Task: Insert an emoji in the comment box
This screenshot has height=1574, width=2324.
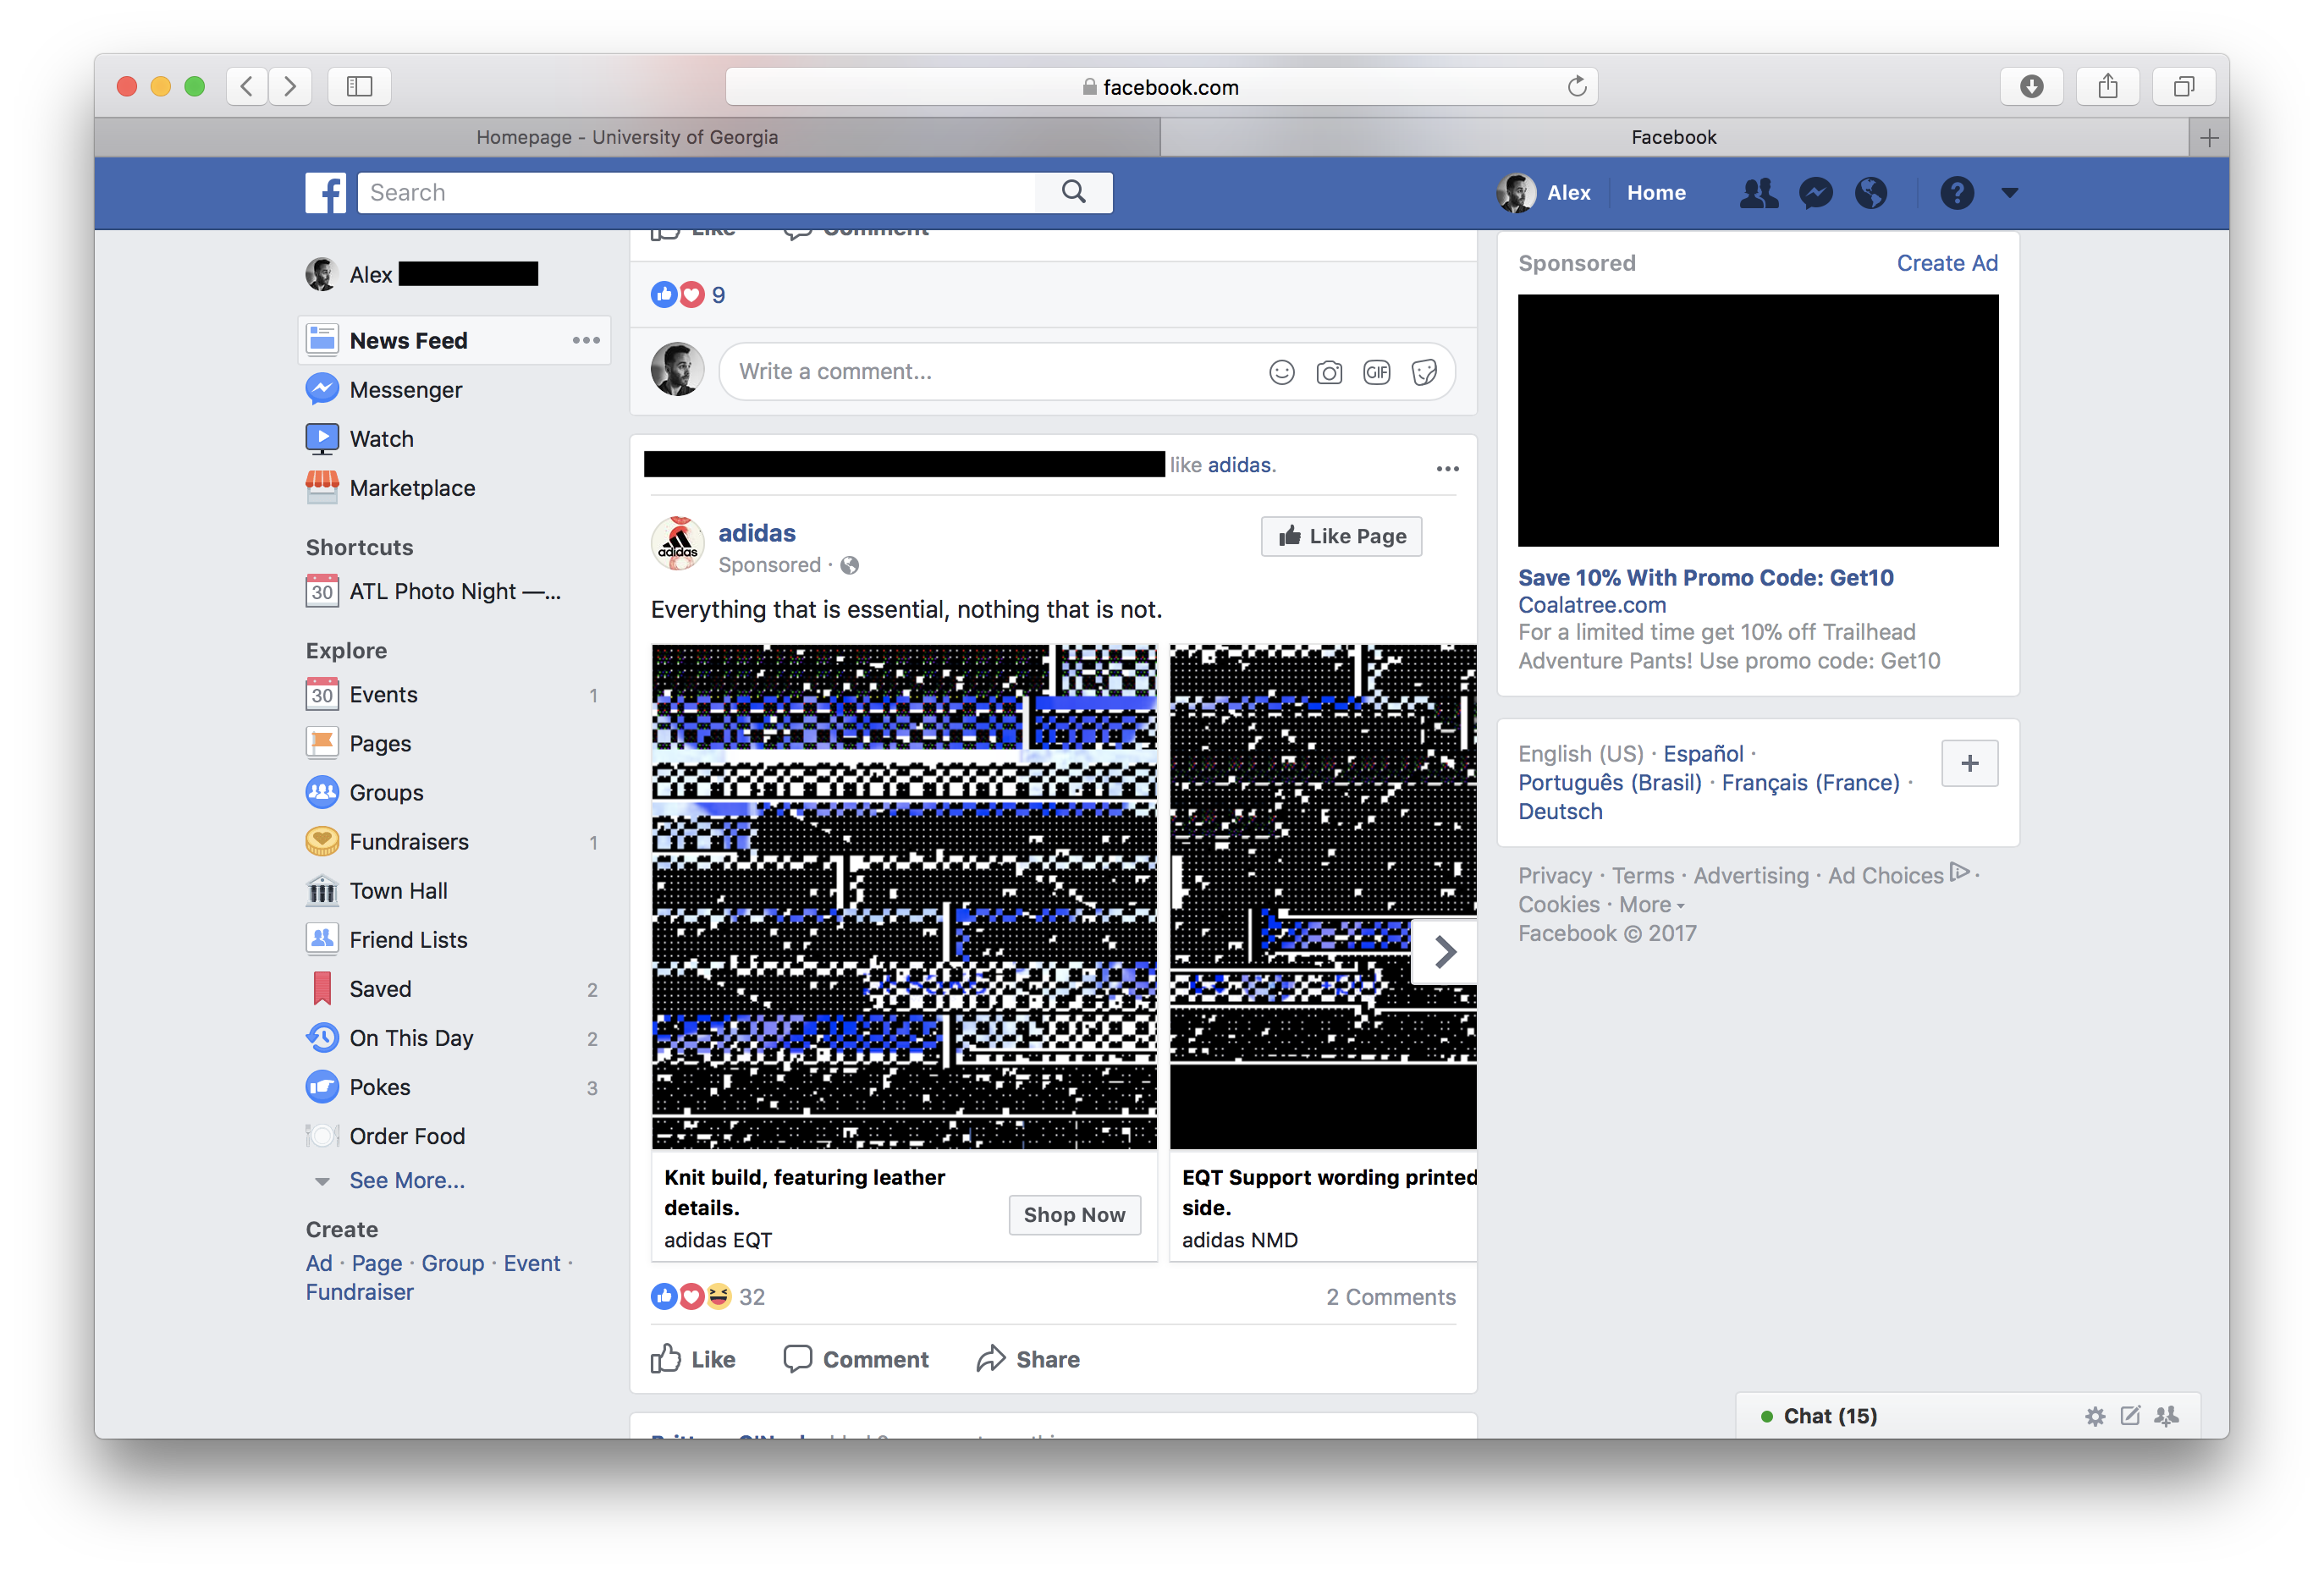Action: 1281,372
